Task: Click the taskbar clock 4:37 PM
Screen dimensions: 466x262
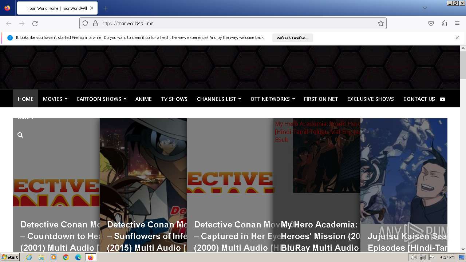Action: pyautogui.click(x=447, y=257)
